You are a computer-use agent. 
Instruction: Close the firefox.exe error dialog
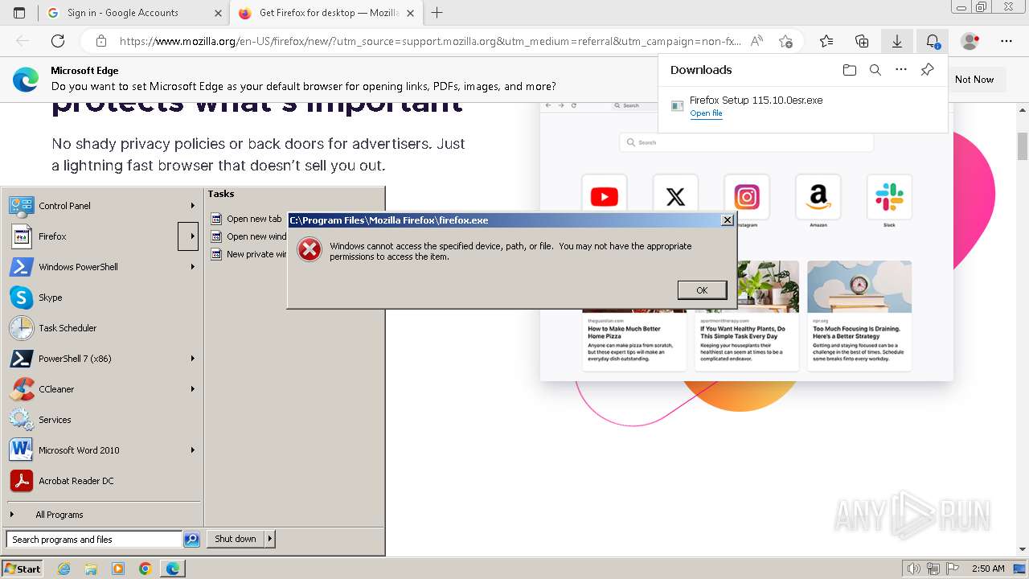728,220
